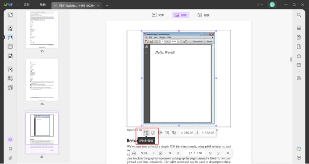Select page 36 thumbnail
This screenshot has height=164, width=309.
(42, 79)
